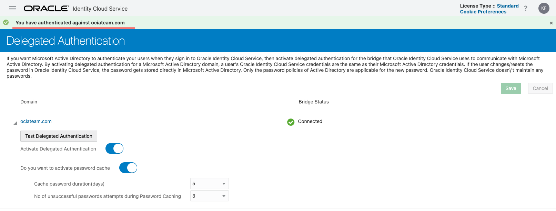Click the 'You have authenticated against ociateam.com' message

point(70,23)
